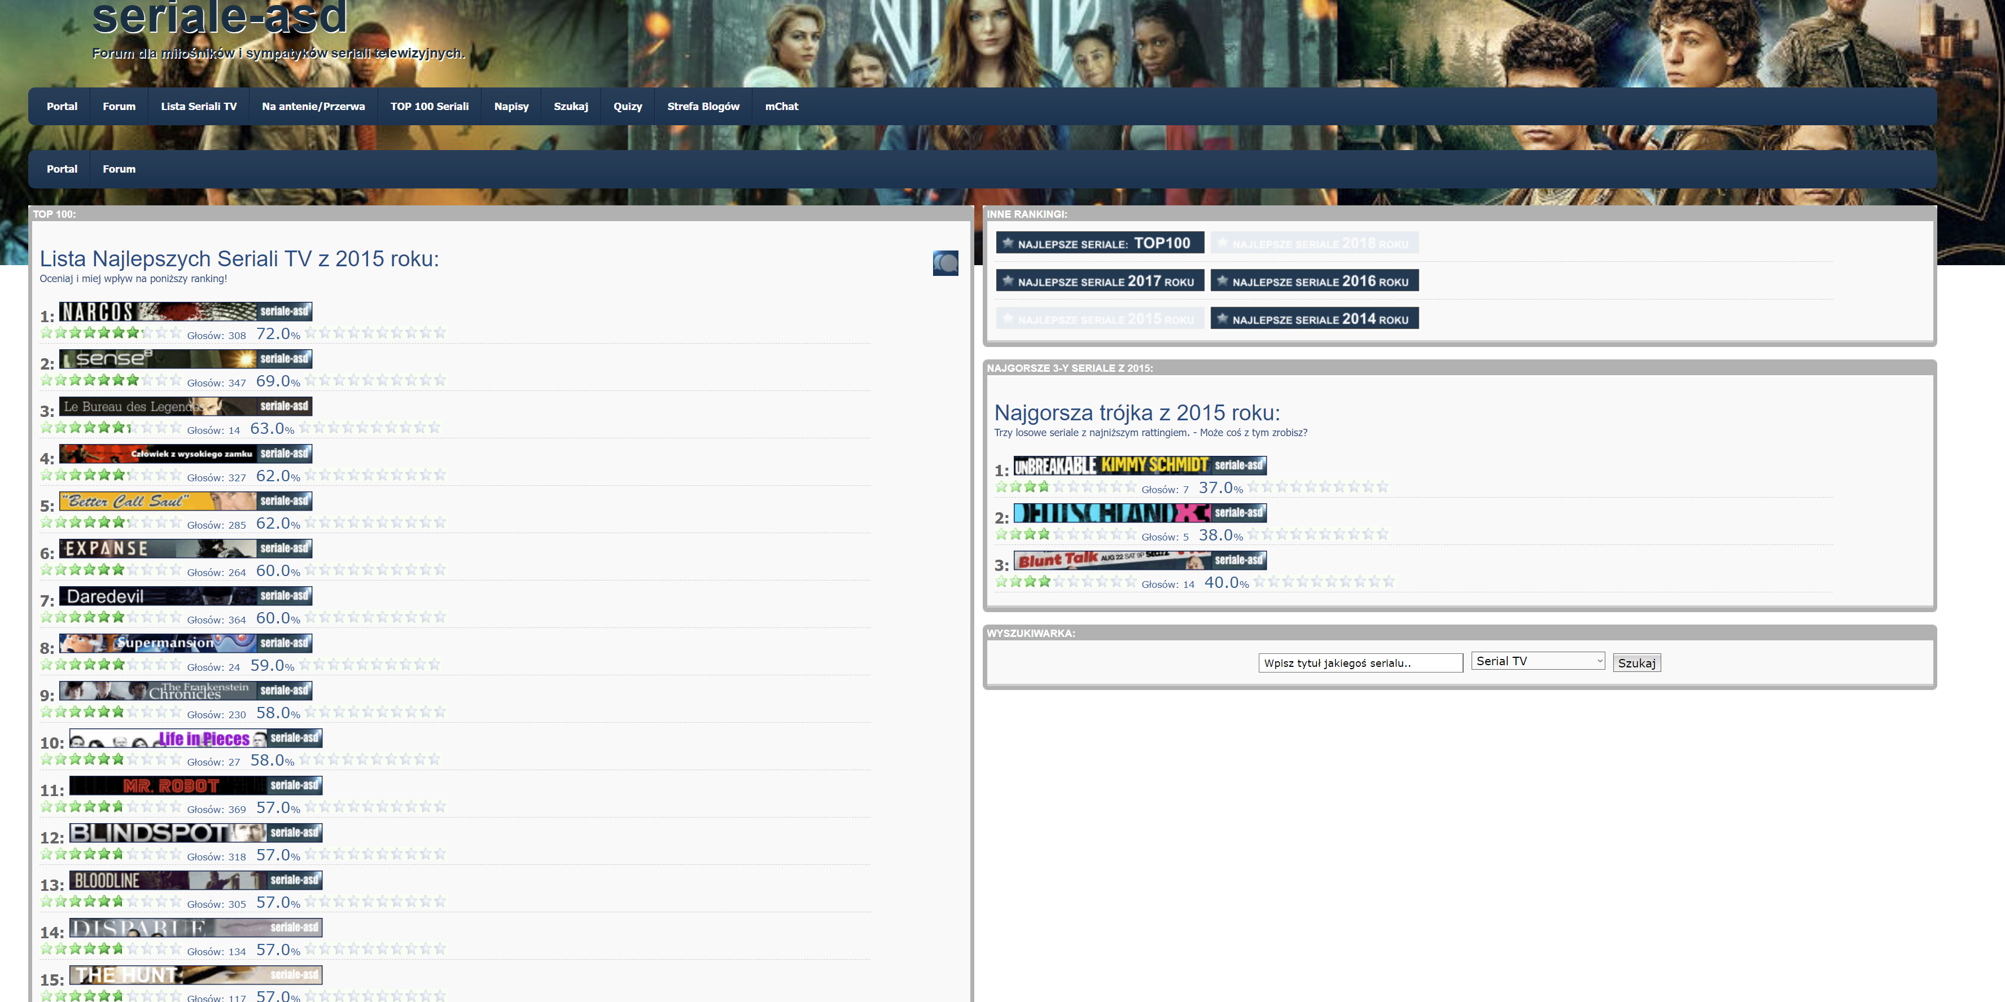
Task: Open the Quizy section
Action: (x=627, y=107)
